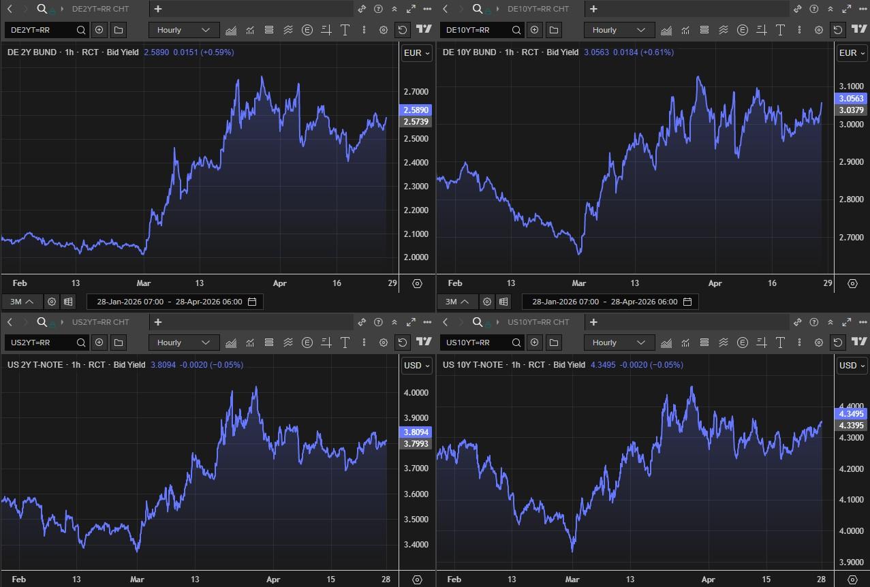870x587 pixels.
Task: Click add-instrument plus circle beside US2YT=RR
Action: (99, 343)
